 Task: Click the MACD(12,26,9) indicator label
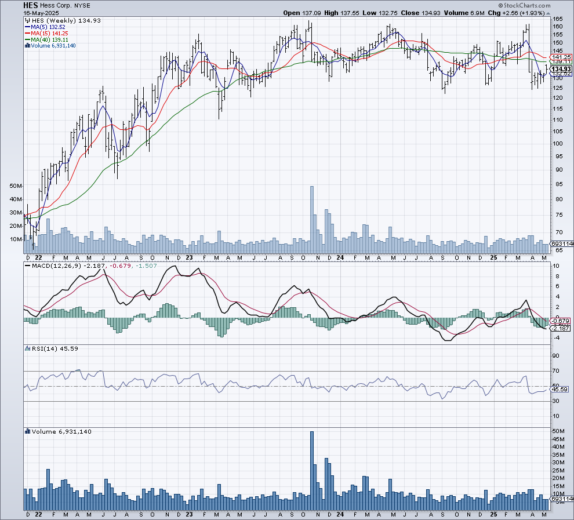pyautogui.click(x=56, y=266)
